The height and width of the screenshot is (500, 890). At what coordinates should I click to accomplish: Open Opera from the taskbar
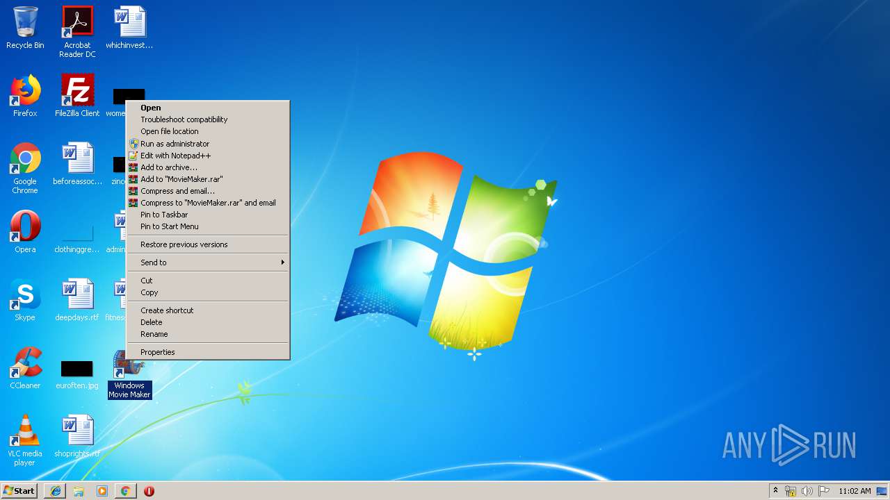click(x=149, y=491)
